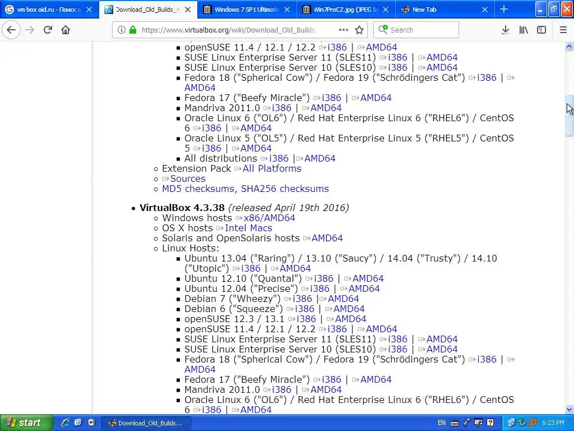574x431 pixels.
Task: Open the Library bookshelf icon
Action: tap(524, 30)
